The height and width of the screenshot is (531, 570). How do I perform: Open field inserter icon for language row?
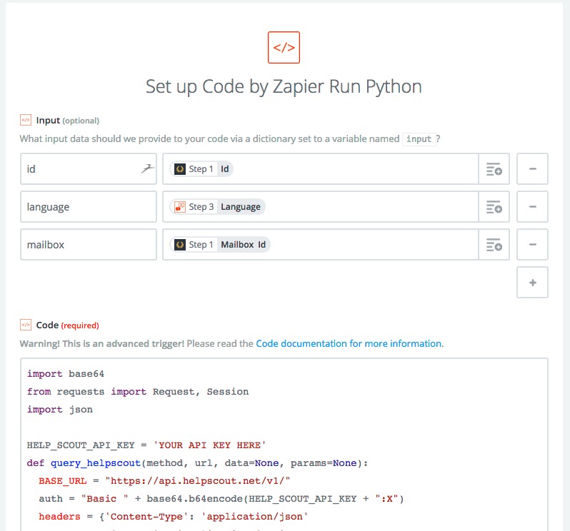click(x=494, y=207)
